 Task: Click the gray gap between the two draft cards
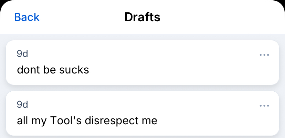pos(142,88)
